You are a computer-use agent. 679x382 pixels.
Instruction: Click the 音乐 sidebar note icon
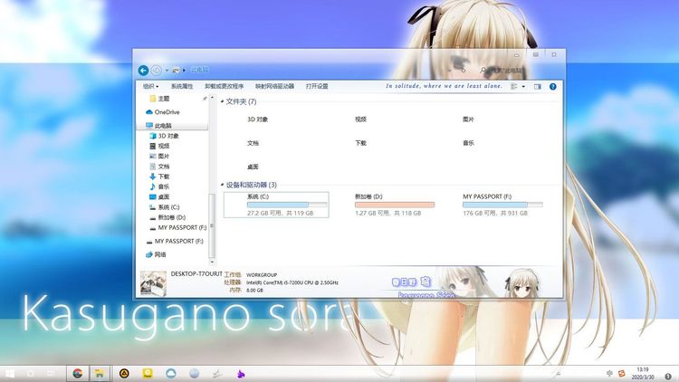(152, 186)
